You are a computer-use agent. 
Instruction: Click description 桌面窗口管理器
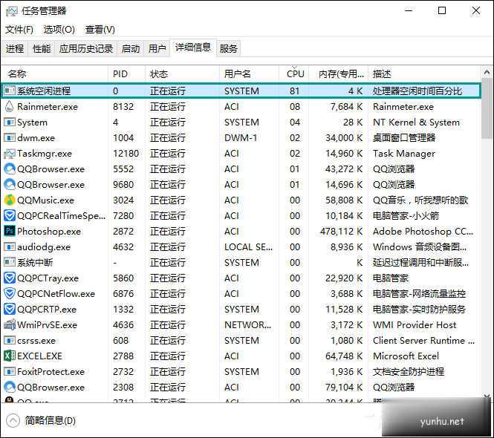[404, 138]
